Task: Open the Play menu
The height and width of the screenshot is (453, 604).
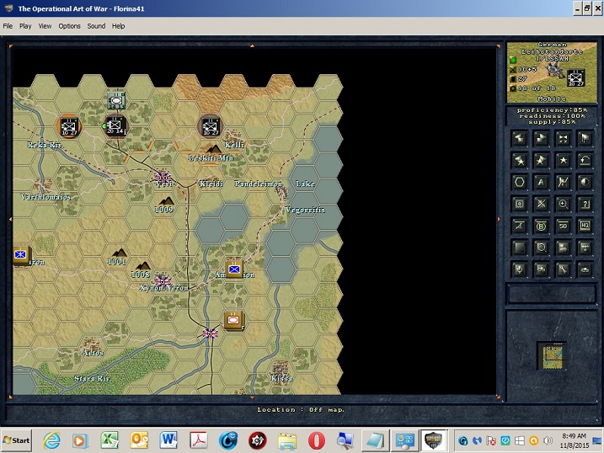Action: coord(25,26)
